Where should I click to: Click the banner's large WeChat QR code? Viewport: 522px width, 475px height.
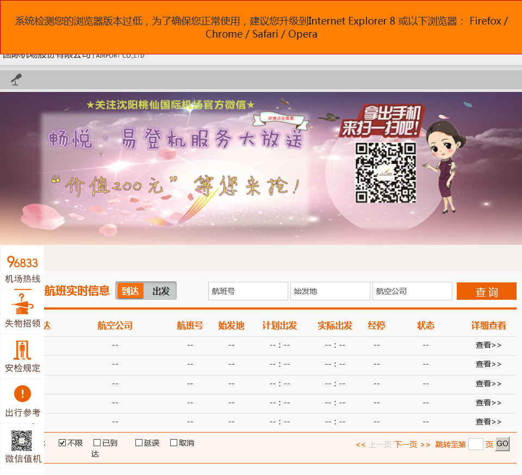(386, 172)
